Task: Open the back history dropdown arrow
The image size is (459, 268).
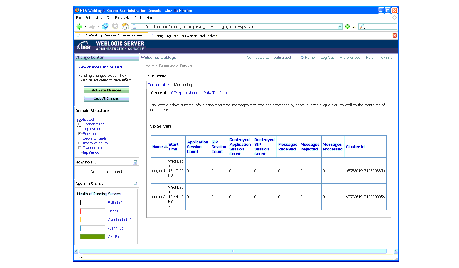Action: coord(85,26)
